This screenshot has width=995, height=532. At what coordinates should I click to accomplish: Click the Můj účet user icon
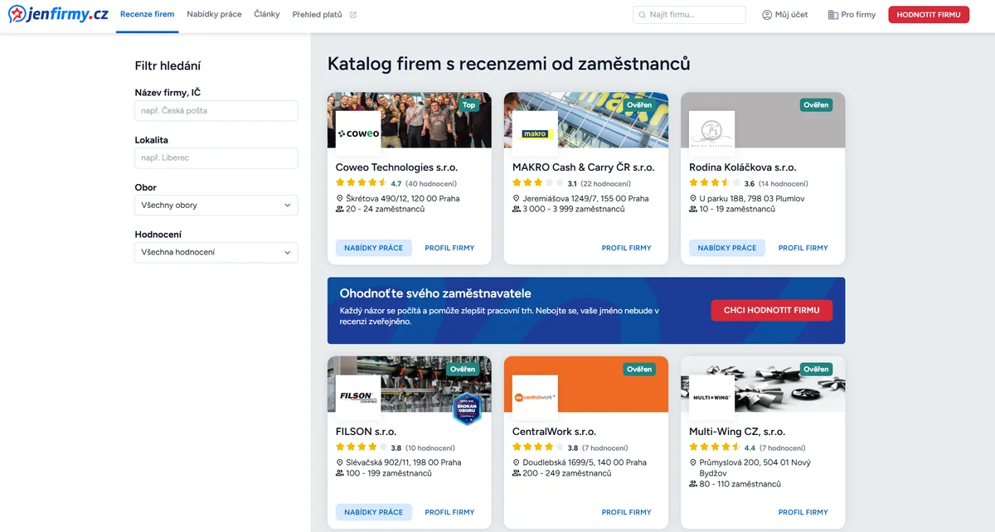pyautogui.click(x=767, y=15)
